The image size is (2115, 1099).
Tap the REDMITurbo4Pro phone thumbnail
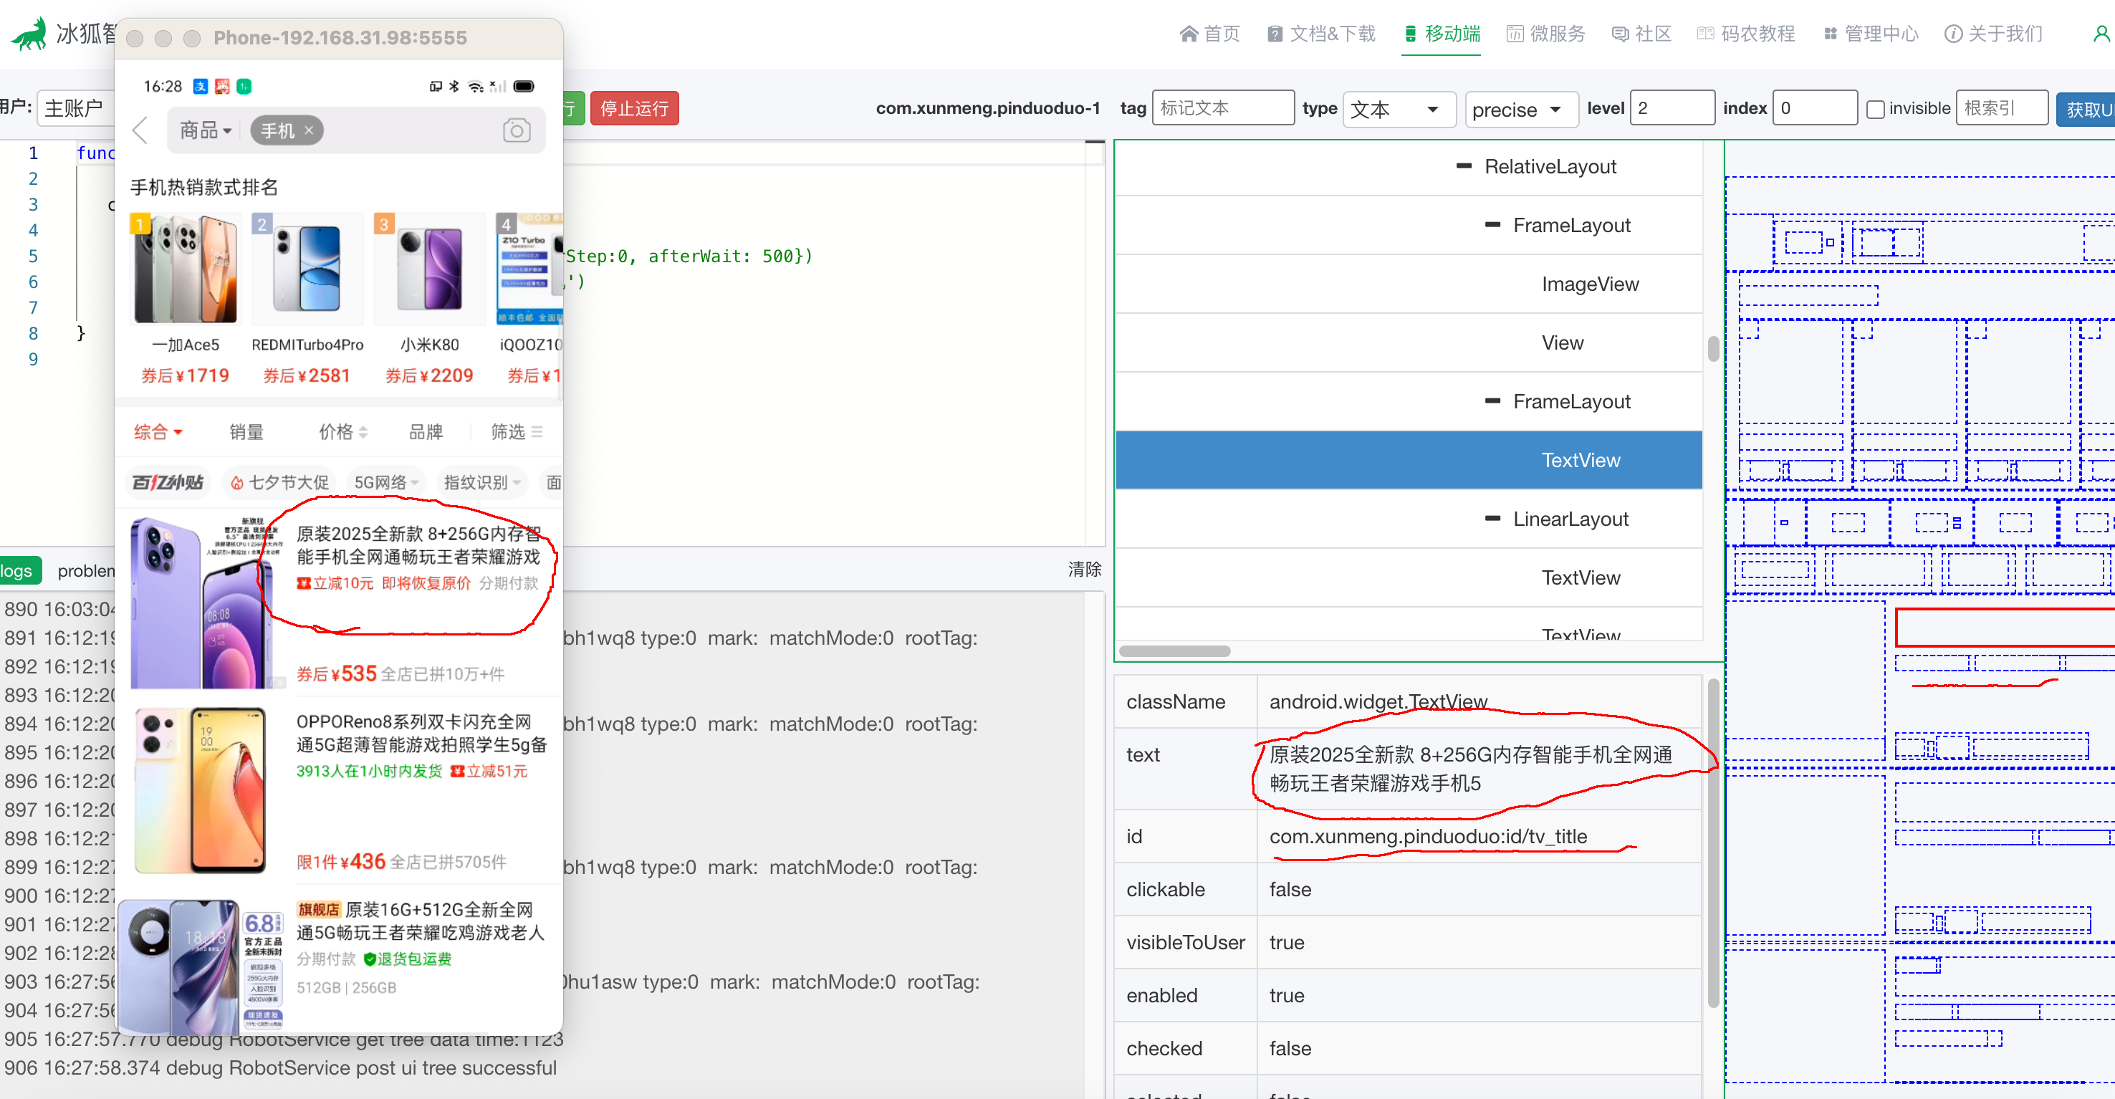coord(307,269)
